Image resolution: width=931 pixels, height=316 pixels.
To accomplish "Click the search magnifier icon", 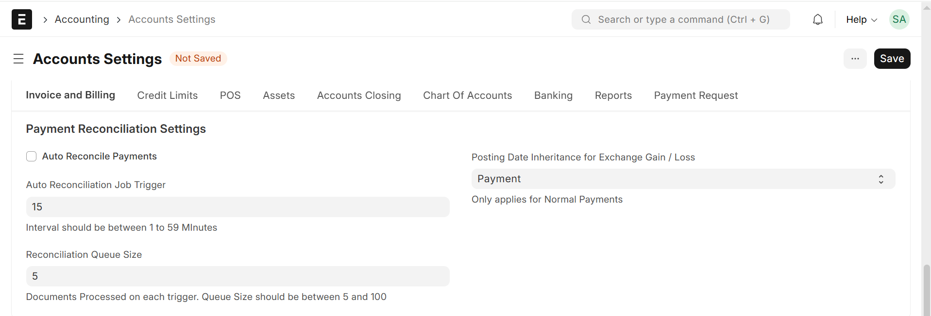I will coord(586,19).
